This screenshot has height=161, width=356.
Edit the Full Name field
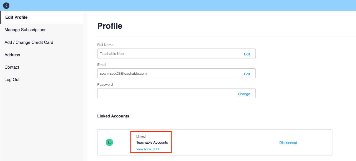coord(247,54)
